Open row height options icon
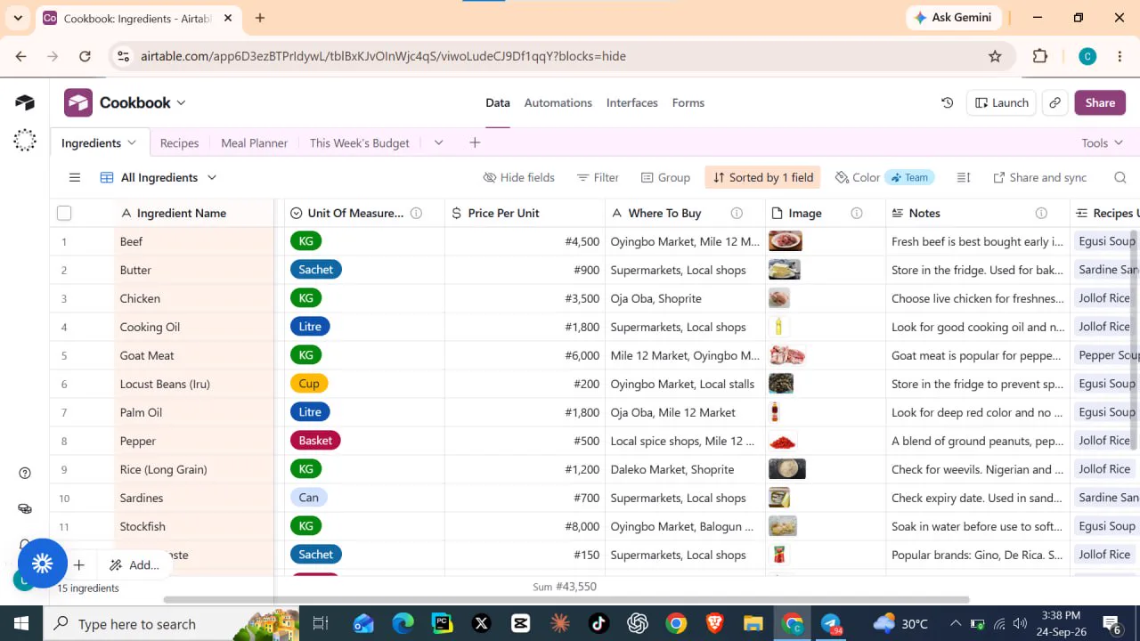Viewport: 1140px width, 641px height. (964, 177)
